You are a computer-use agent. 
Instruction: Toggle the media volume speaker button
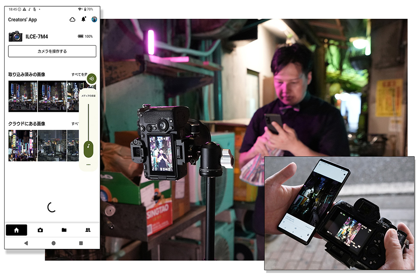(91, 78)
